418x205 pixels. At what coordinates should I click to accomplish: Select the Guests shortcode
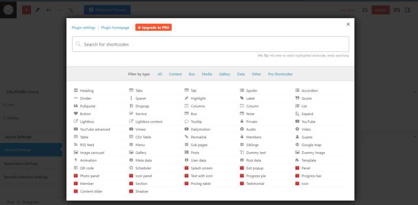click(304, 137)
